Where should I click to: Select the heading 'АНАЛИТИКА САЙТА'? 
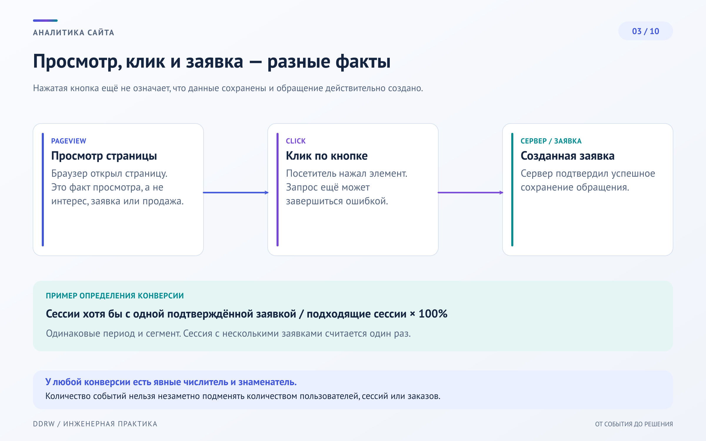pyautogui.click(x=74, y=32)
